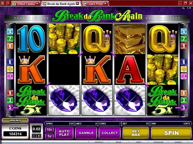Click the yellow SPIN button
The height and width of the screenshot is (144, 193).
coord(171,133)
